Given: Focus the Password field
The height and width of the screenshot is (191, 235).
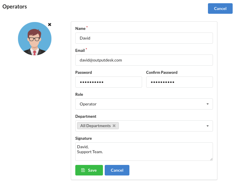Looking at the screenshot, I should coord(109,82).
